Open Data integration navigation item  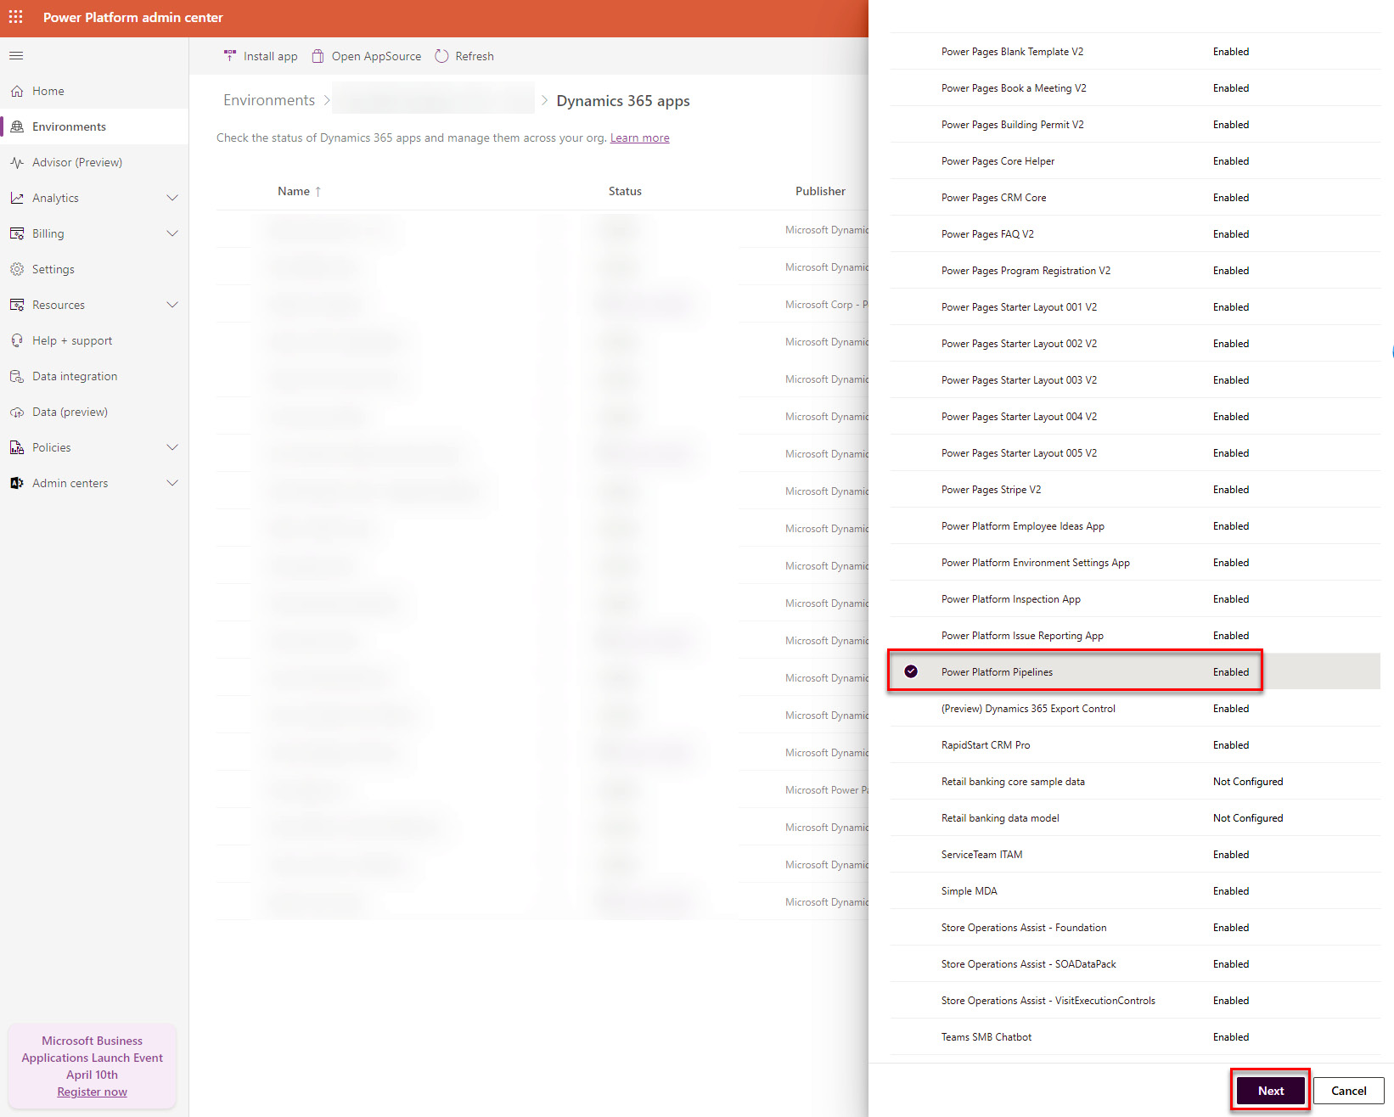(94, 376)
